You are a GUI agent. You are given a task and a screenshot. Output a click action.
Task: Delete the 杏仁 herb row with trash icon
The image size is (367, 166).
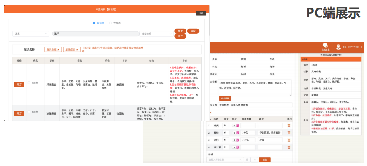(289, 140)
